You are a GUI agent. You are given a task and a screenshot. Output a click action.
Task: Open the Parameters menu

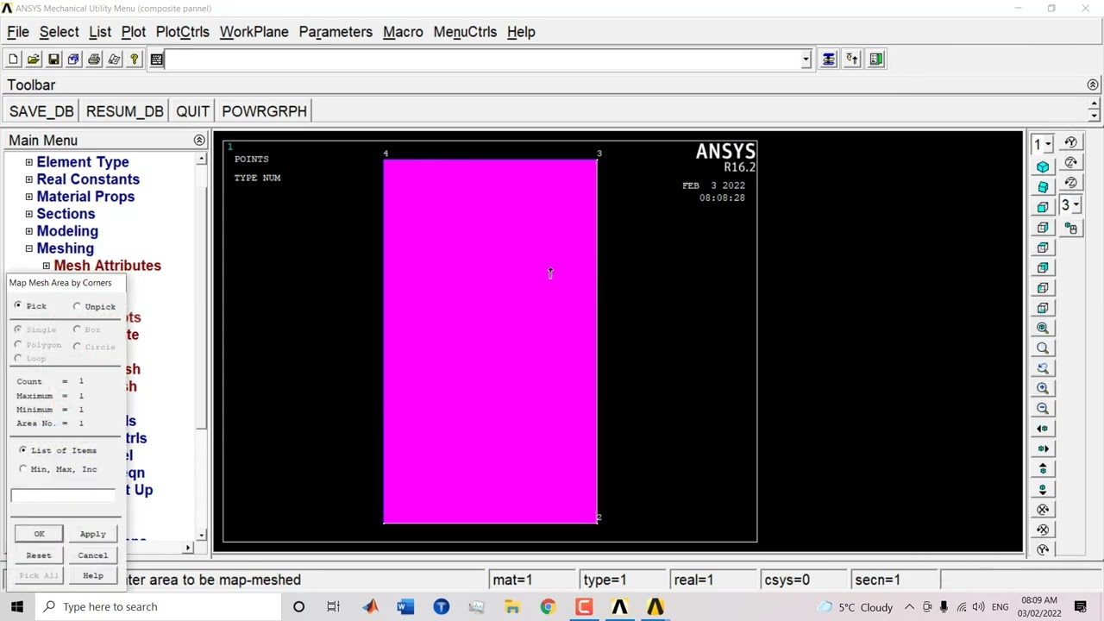point(336,32)
